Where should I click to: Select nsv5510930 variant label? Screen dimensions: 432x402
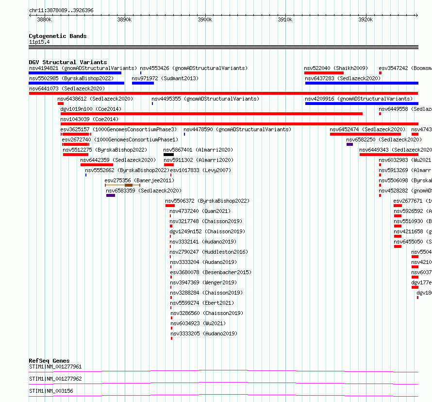point(413,221)
